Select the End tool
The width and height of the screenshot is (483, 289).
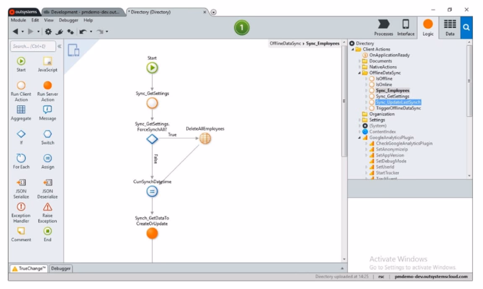[47, 234]
